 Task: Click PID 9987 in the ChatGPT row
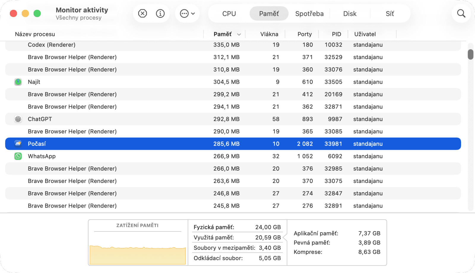pos(335,119)
